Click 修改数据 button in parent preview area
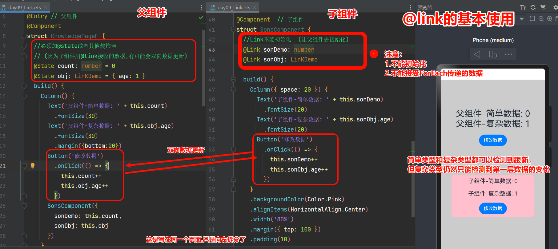558x249 pixels. 493,140
